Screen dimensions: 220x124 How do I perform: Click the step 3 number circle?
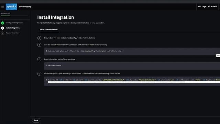[x=2, y=33]
